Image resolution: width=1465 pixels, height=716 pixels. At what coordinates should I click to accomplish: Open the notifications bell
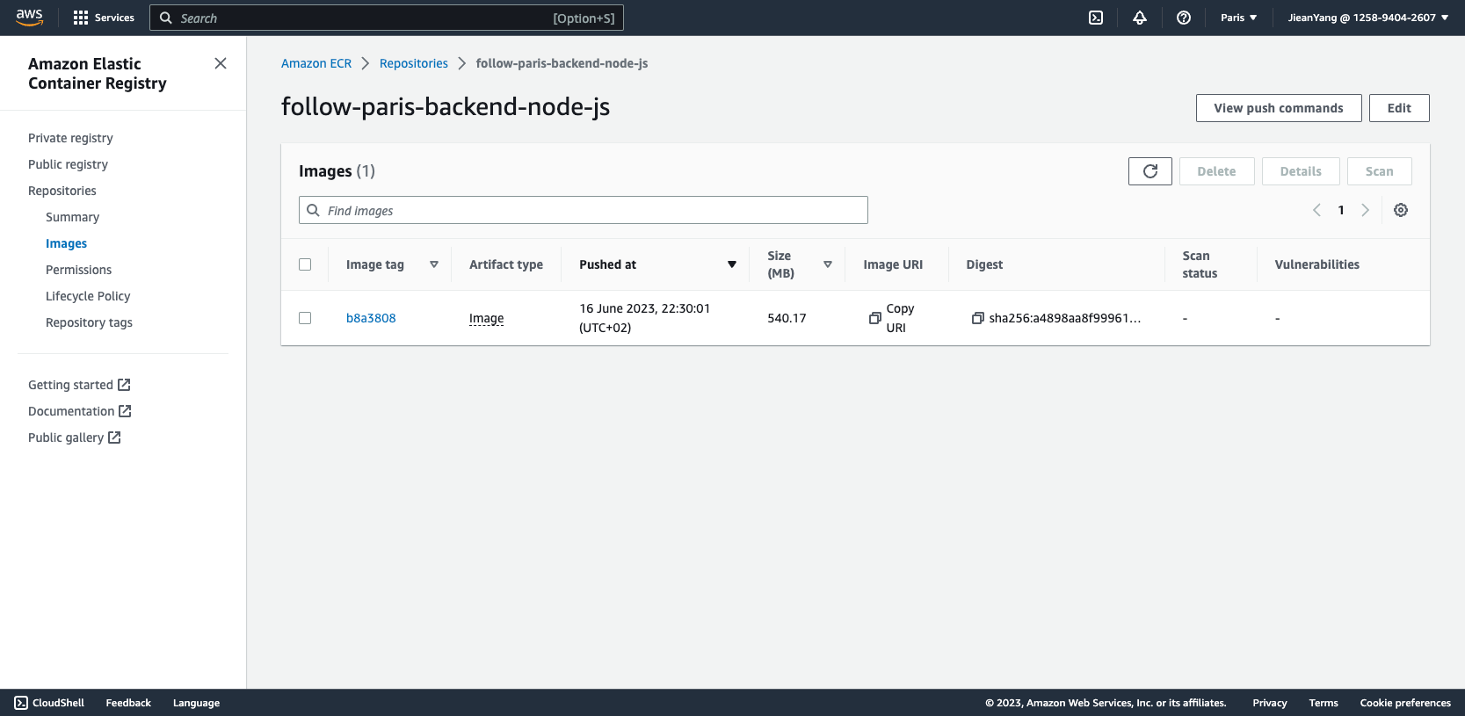pyautogui.click(x=1140, y=18)
